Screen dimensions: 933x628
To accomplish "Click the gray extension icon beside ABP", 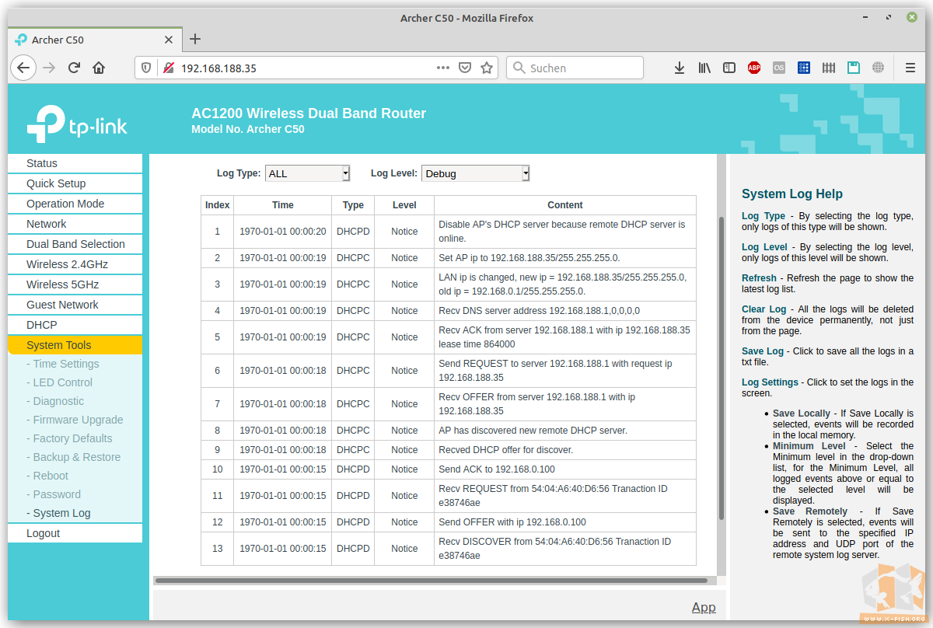I will pyautogui.click(x=779, y=68).
